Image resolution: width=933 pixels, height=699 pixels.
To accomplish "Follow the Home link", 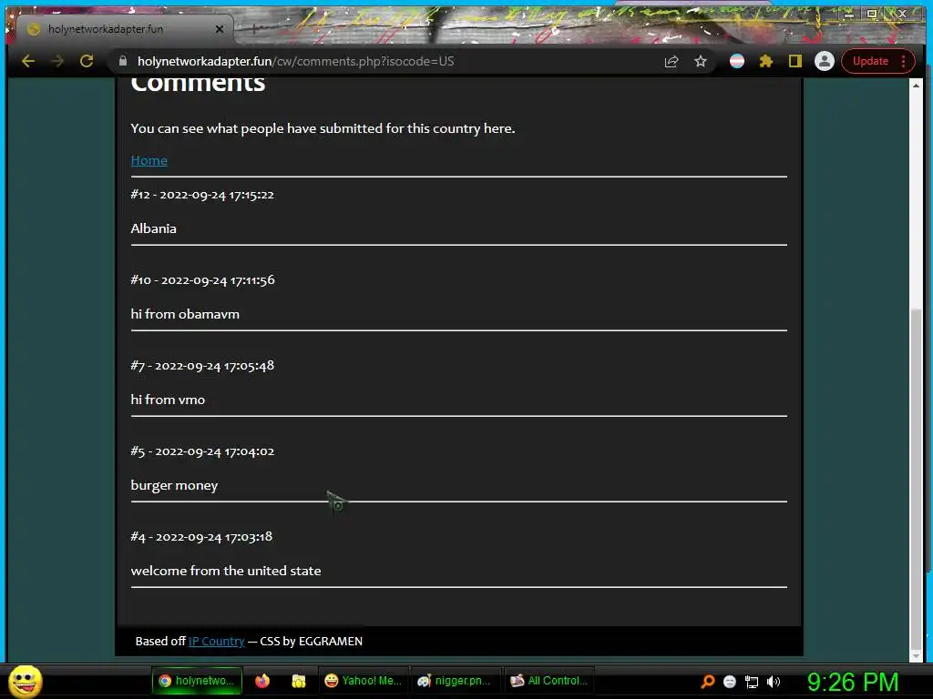I will pyautogui.click(x=149, y=160).
